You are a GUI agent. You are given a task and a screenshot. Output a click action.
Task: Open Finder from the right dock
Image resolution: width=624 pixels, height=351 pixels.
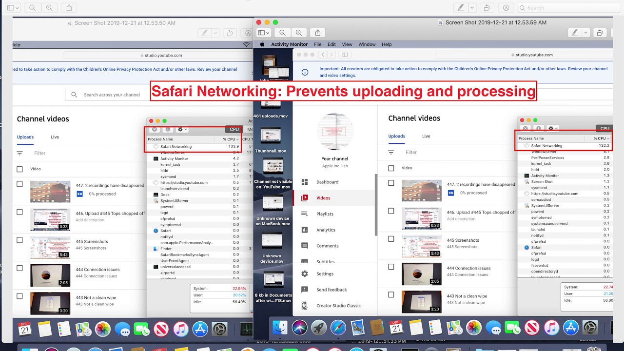(x=280, y=328)
